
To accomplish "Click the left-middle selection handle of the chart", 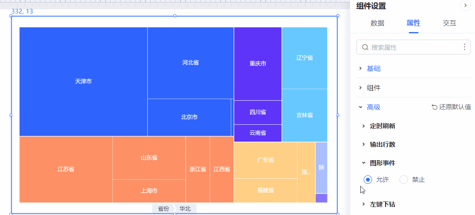I will [11, 115].
